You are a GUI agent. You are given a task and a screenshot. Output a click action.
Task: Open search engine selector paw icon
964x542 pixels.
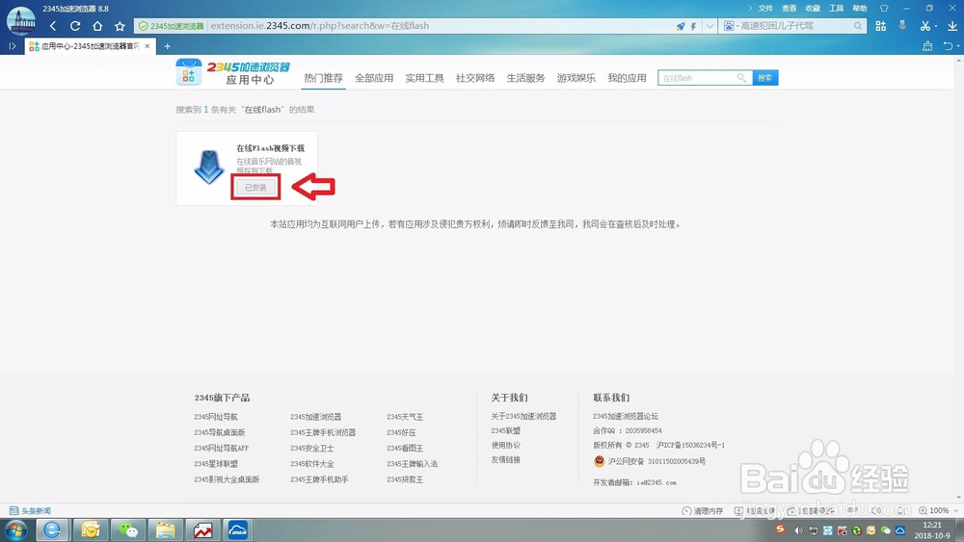pyautogui.click(x=729, y=26)
